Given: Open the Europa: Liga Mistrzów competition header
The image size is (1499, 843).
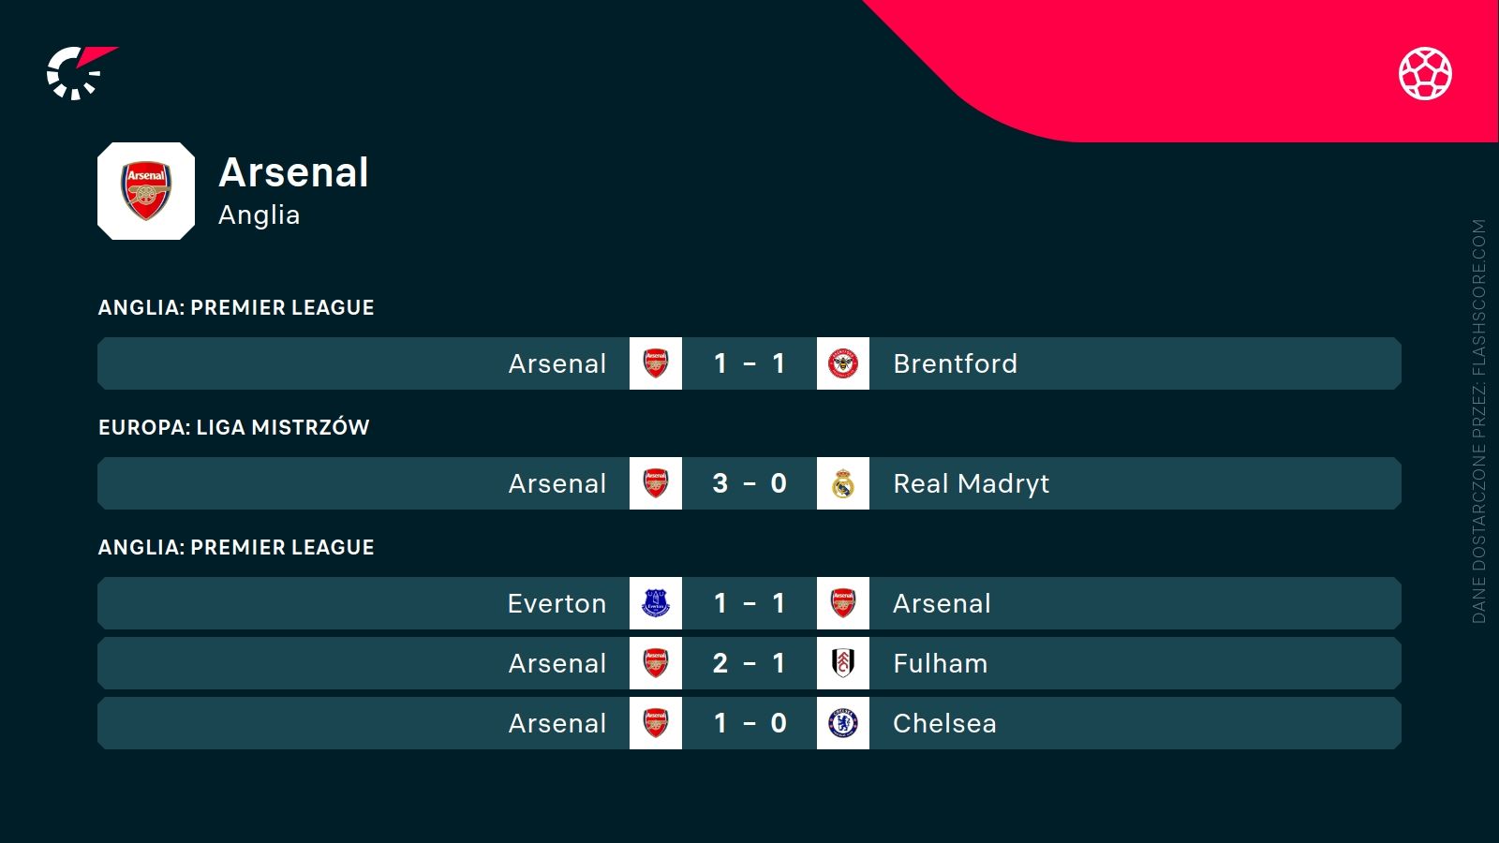Looking at the screenshot, I should pyautogui.click(x=234, y=427).
